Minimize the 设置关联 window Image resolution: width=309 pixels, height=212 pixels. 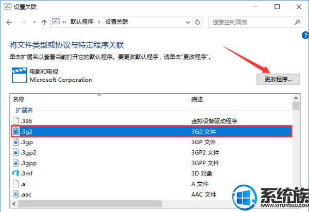coord(256,7)
